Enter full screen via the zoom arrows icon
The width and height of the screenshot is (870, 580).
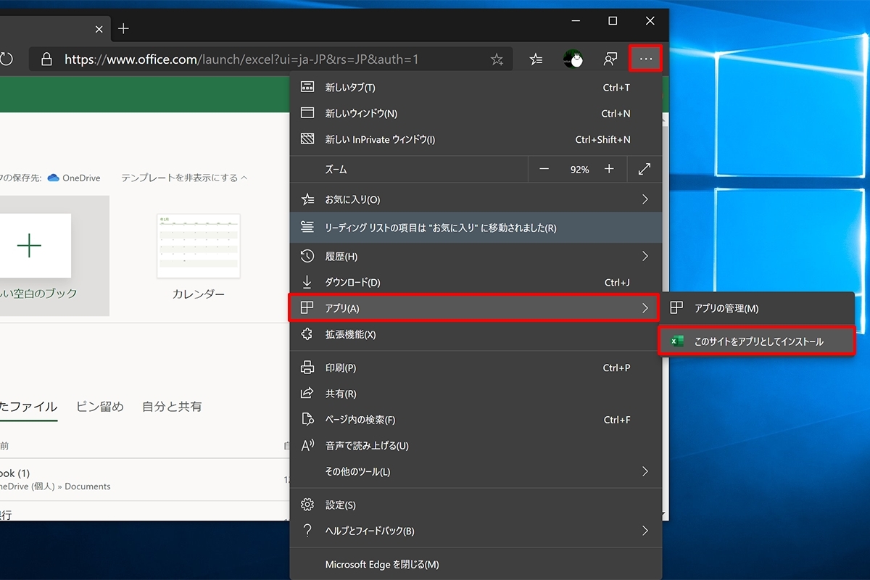click(x=645, y=169)
